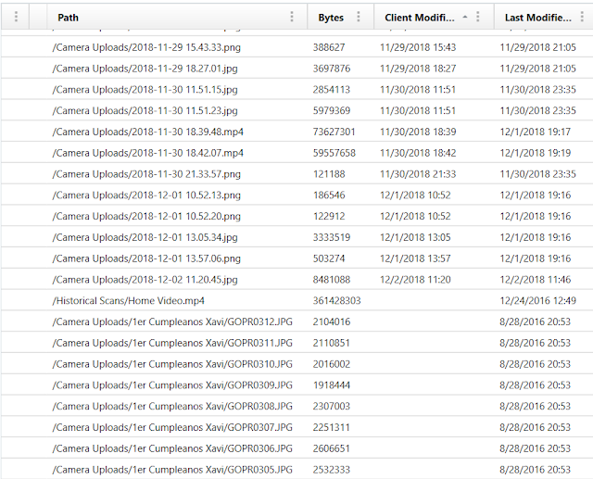
Task: Select the GOPR0310.JPG file path
Action: pos(172,364)
